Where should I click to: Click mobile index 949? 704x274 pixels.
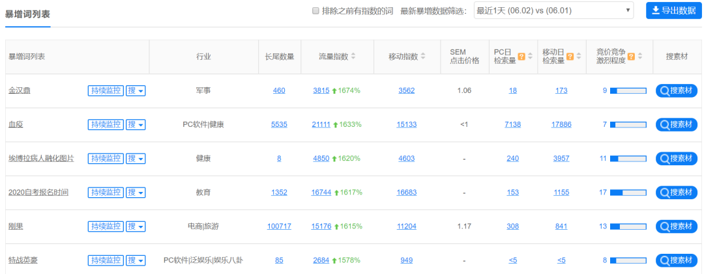click(x=406, y=260)
